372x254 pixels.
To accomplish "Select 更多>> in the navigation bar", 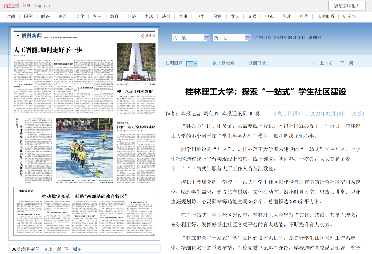I will 349,17.
